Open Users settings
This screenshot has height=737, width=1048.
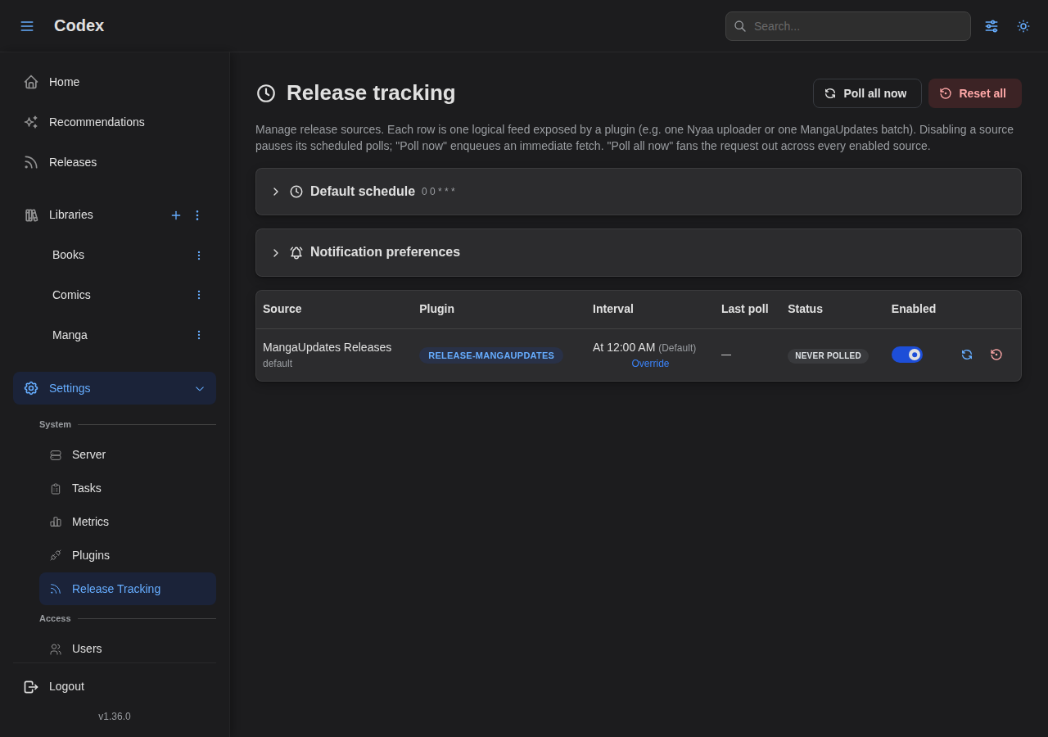point(128,649)
